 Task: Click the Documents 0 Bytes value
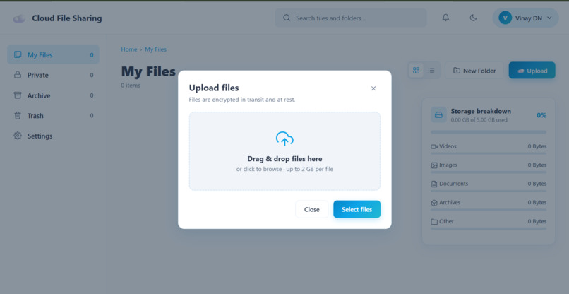click(x=537, y=184)
